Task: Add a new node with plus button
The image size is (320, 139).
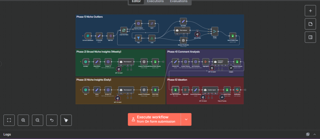Action: click(x=310, y=11)
